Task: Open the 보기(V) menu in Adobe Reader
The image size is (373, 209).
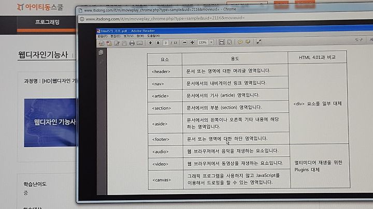Action: (x=128, y=36)
